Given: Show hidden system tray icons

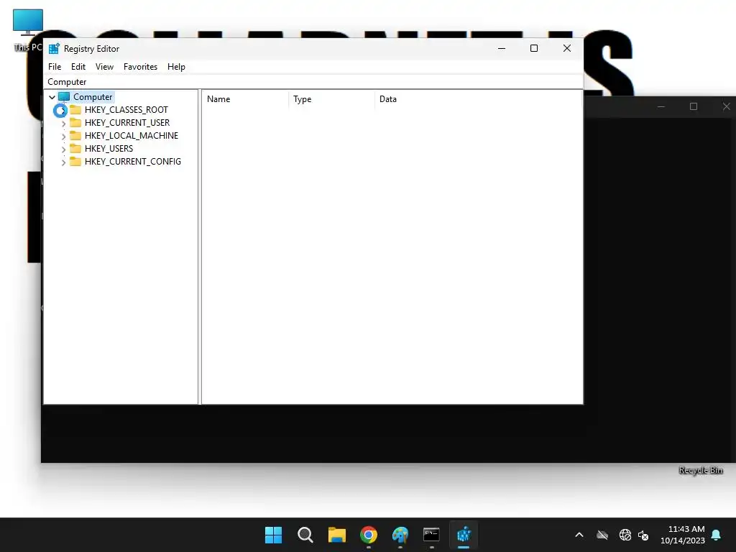Looking at the screenshot, I should 579,535.
